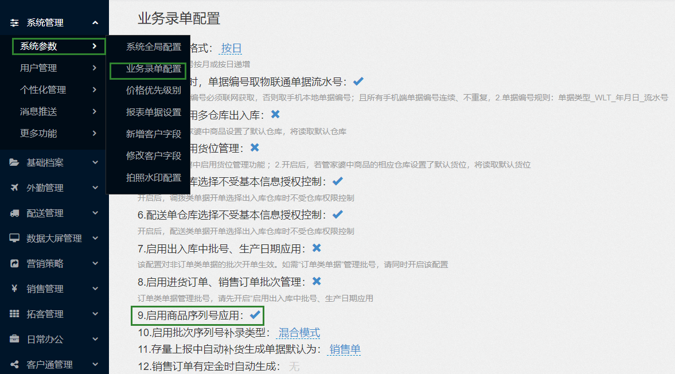Click the 12.销售订单有定金时自动生成 label
This screenshot has width=675, height=374.
click(x=209, y=367)
